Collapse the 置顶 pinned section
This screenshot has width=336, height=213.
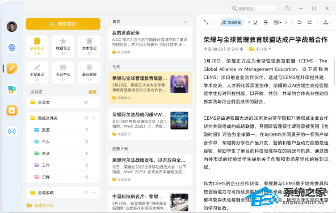186,22
